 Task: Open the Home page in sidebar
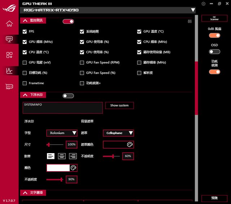point(9,24)
